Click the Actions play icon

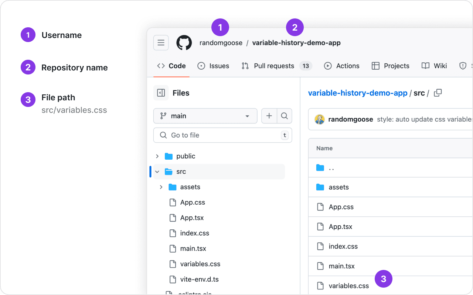click(x=328, y=66)
